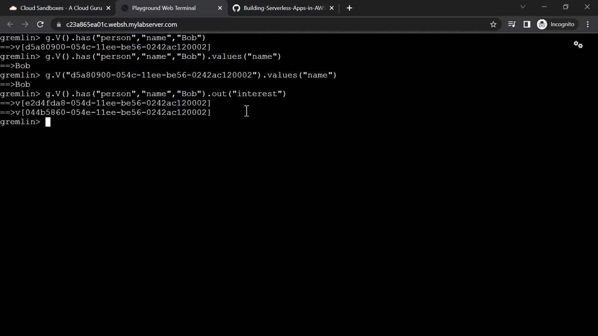598x336 pixels.
Task: Click the first g.V().has("person","name","Bob") line
Action: (x=103, y=38)
